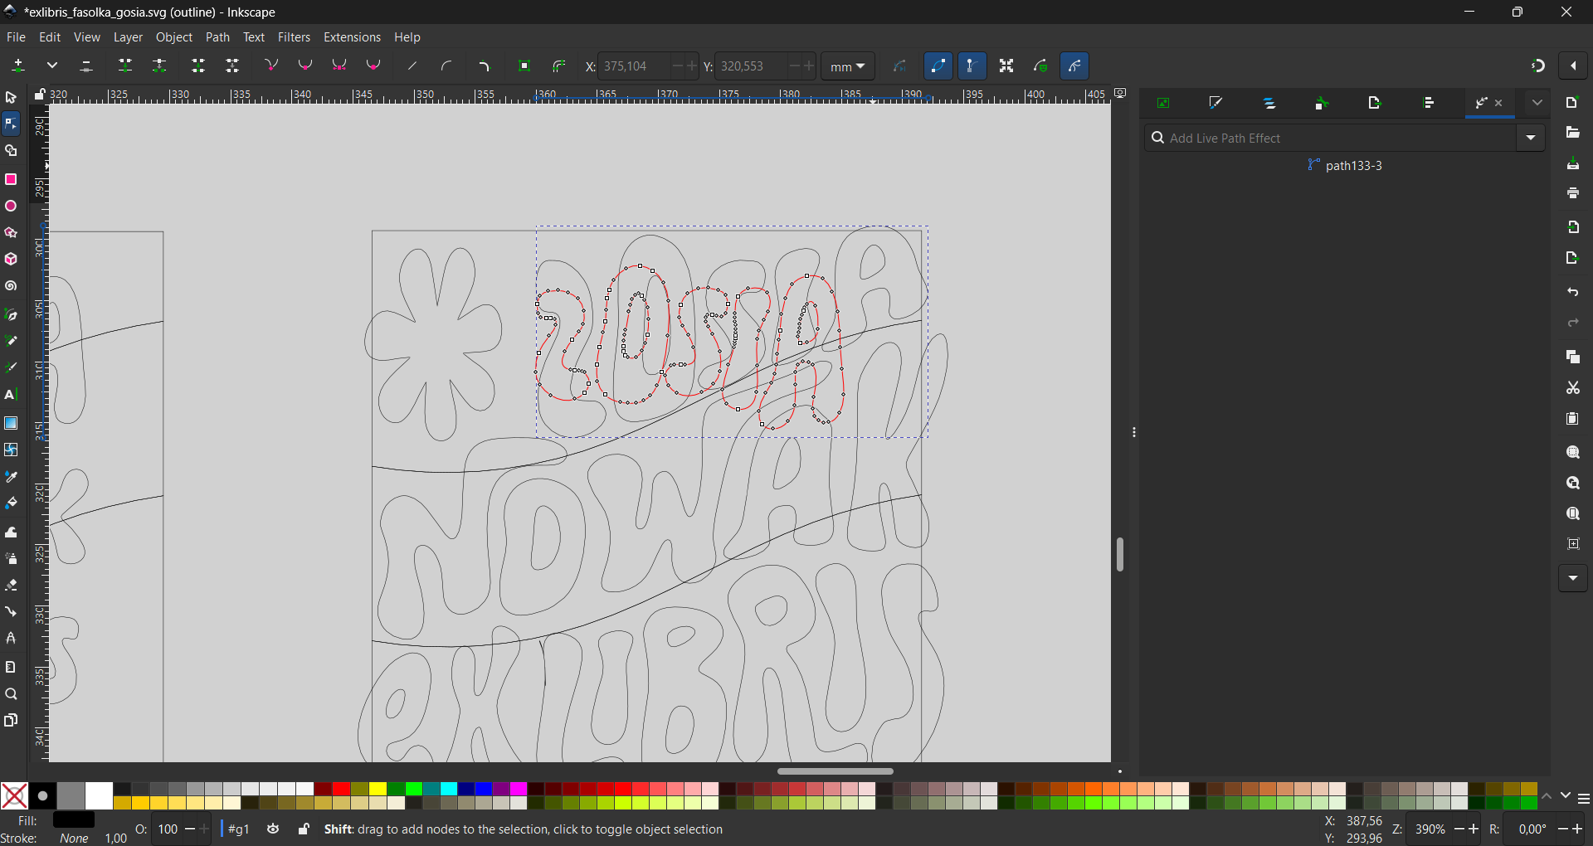1593x846 pixels.
Task: Select the Gradient tool
Action: (x=11, y=423)
